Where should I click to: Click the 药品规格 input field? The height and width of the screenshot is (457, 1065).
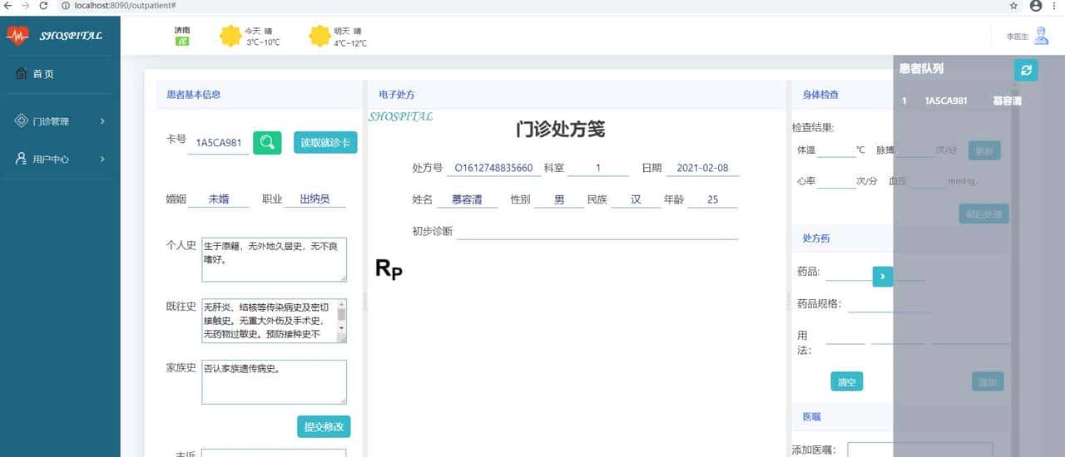888,304
